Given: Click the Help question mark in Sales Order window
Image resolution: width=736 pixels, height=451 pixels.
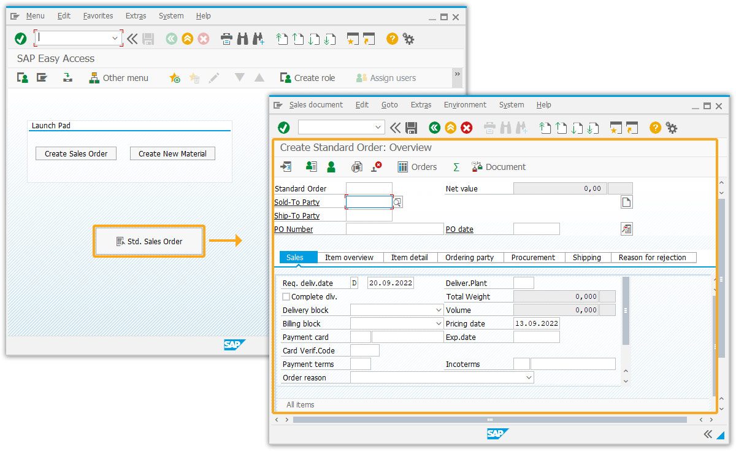Looking at the screenshot, I should pos(656,128).
